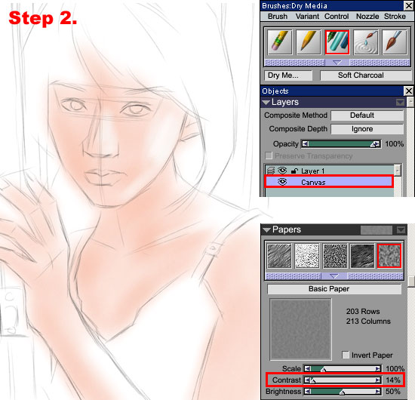Select the Liquid water drop brush
Screen dimensions: 415x400
(x=366, y=42)
